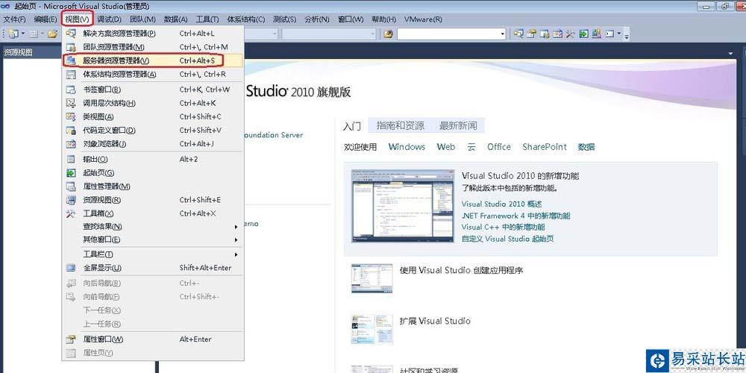
Task: Select 服务器资源管理器(V) menu item
Action: tap(153, 60)
